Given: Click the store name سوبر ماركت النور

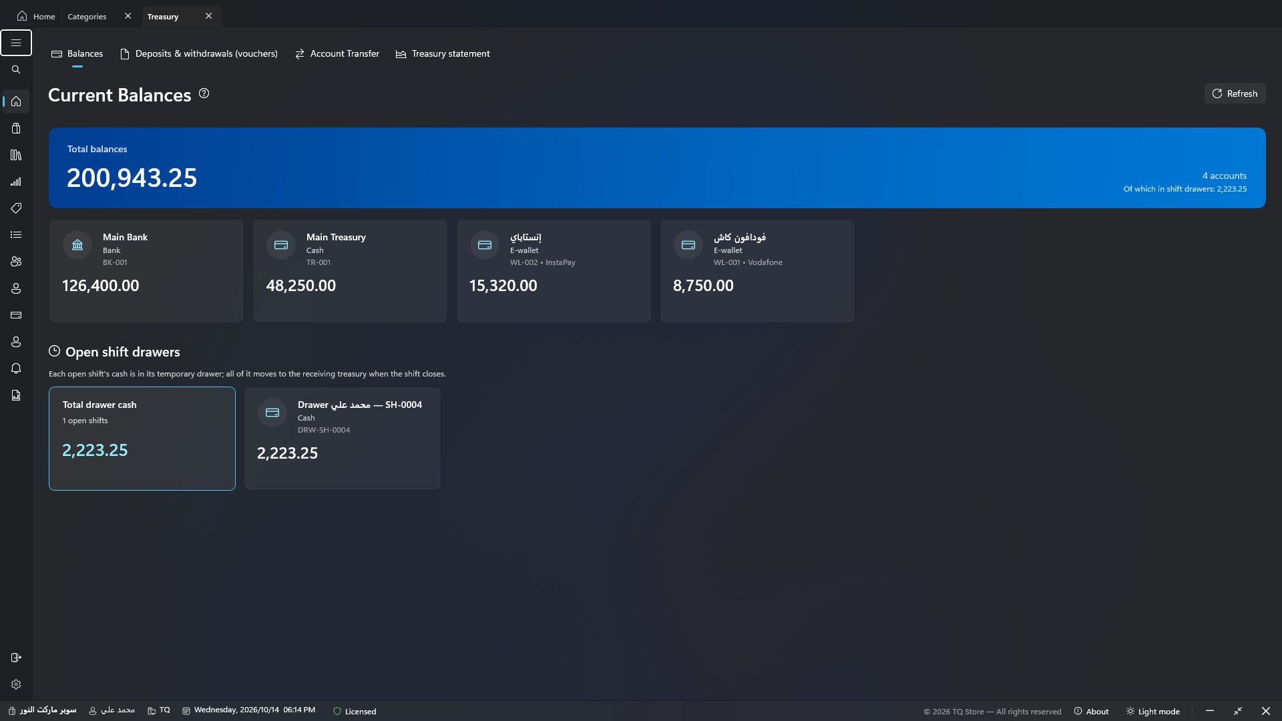Looking at the screenshot, I should (x=42, y=710).
